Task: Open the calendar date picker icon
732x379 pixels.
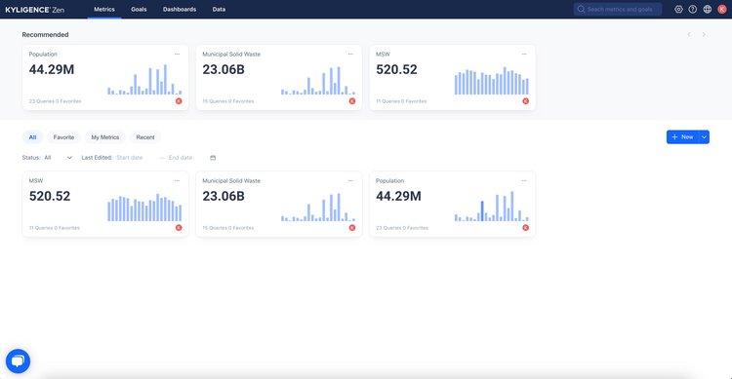Action: click(x=213, y=158)
